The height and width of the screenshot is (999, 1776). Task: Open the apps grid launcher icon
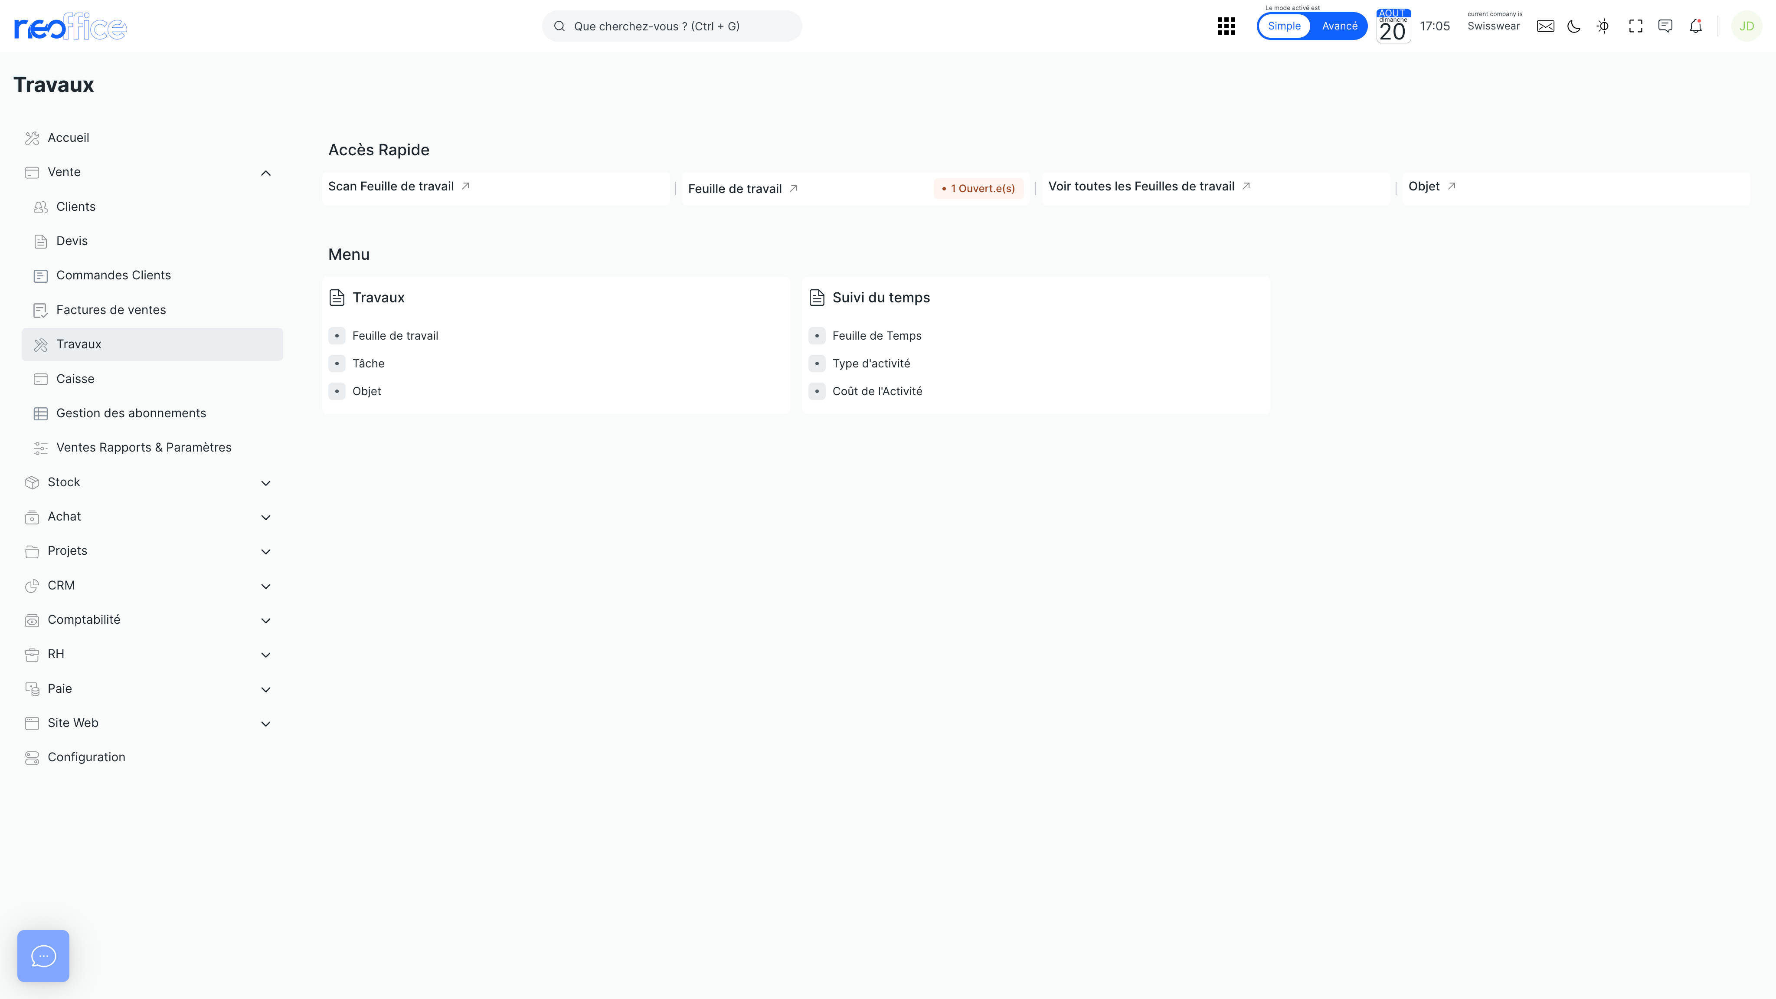click(1226, 26)
